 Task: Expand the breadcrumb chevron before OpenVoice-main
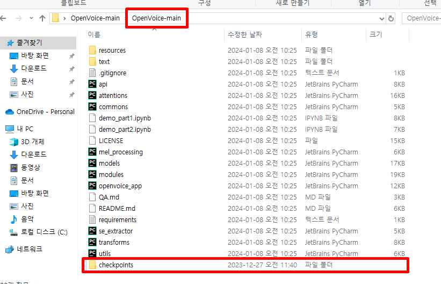click(64, 19)
